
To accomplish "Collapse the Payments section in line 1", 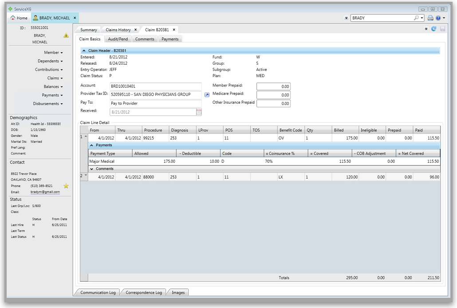I will 92,145.
